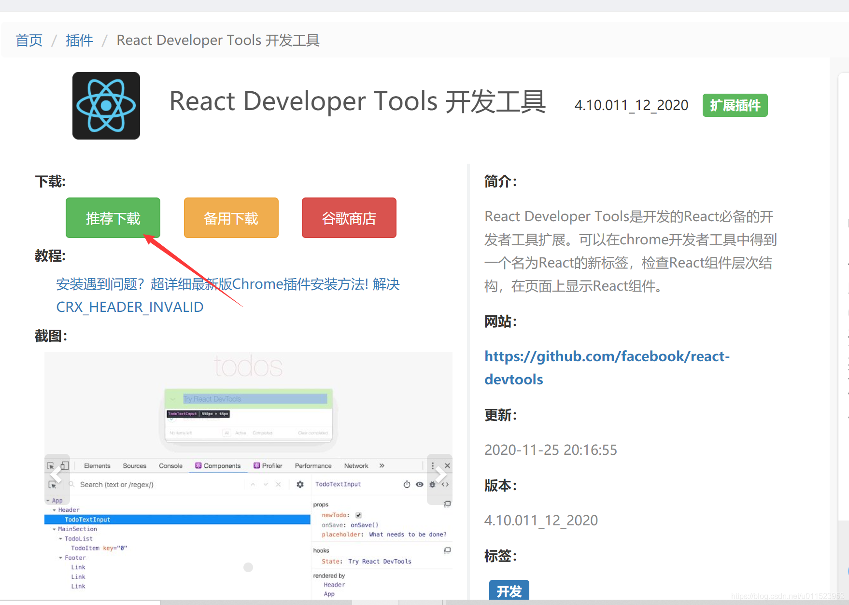This screenshot has height=605, width=849.
Task: Click the React atom logo icon
Action: coord(106,106)
